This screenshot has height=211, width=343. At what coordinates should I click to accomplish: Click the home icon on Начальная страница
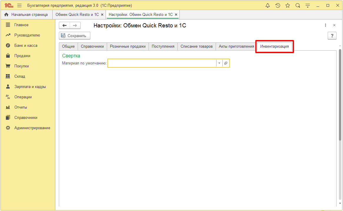tap(6, 15)
